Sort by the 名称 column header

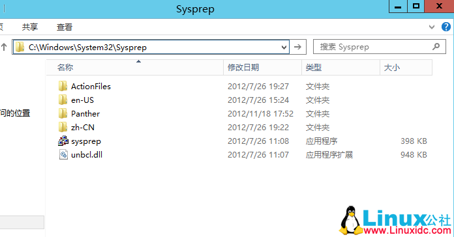pyautogui.click(x=135, y=67)
